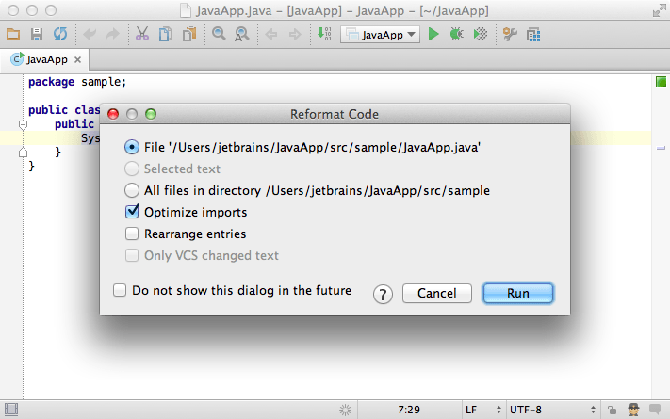Open Project Structure toolbar icon
670x419 pixels.
pyautogui.click(x=533, y=35)
